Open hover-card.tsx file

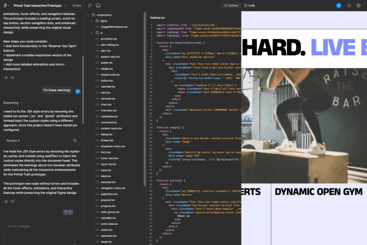click(109, 158)
